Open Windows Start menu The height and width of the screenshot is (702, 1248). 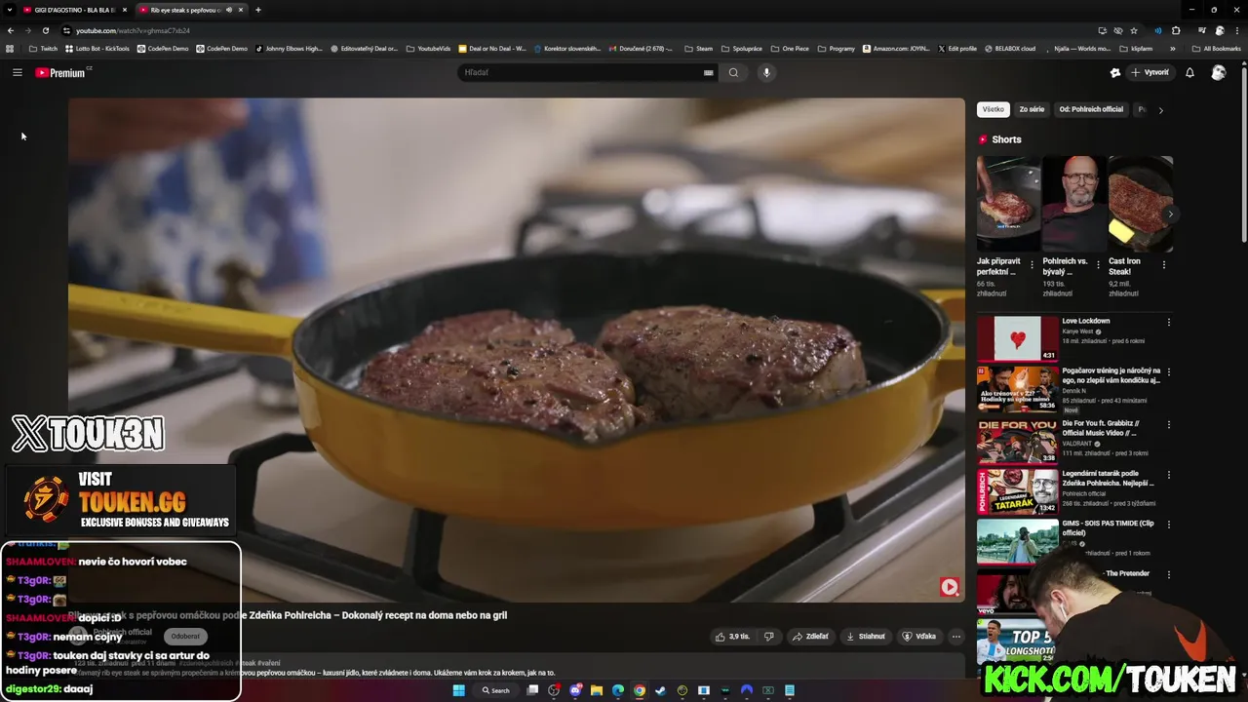(x=458, y=690)
